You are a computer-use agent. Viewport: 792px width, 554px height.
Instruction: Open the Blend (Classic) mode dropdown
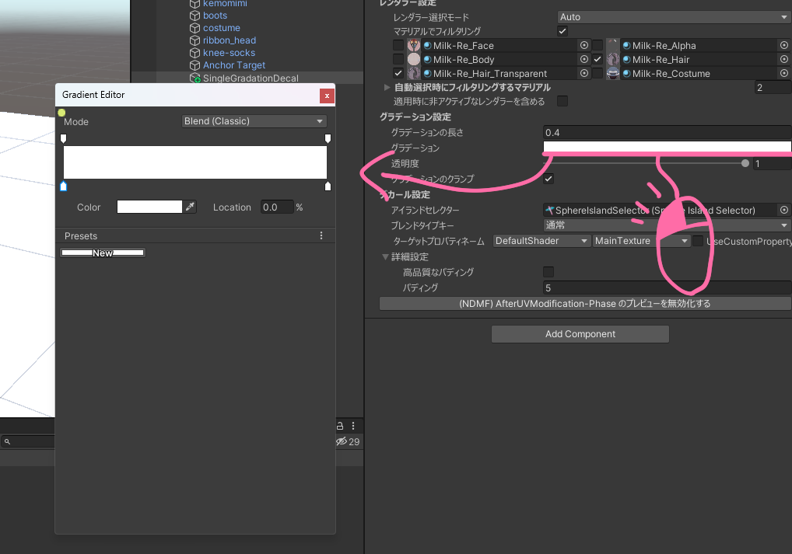coord(254,121)
